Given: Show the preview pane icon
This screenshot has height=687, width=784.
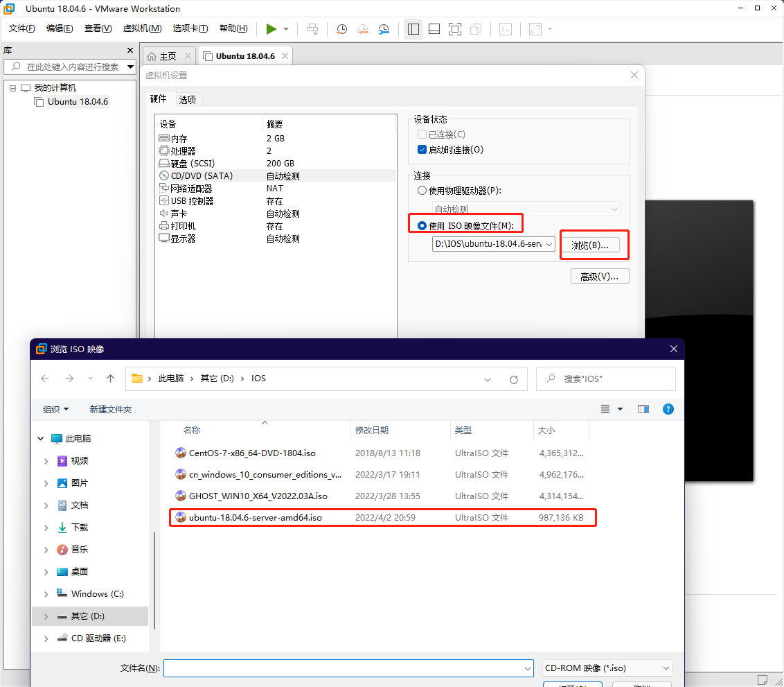Looking at the screenshot, I should pos(643,409).
